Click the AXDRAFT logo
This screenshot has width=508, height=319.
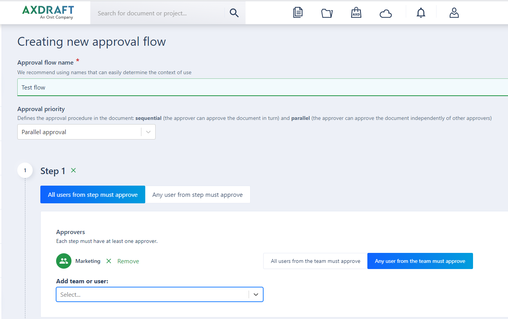coord(48,12)
